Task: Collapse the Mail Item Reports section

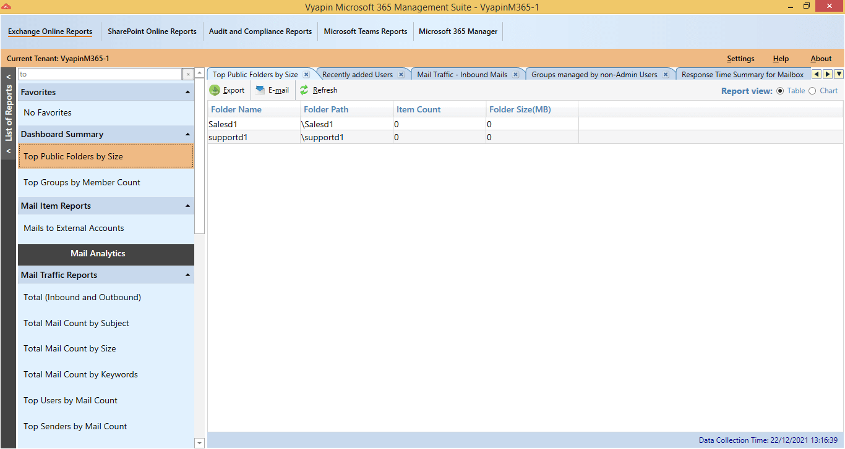Action: point(187,206)
